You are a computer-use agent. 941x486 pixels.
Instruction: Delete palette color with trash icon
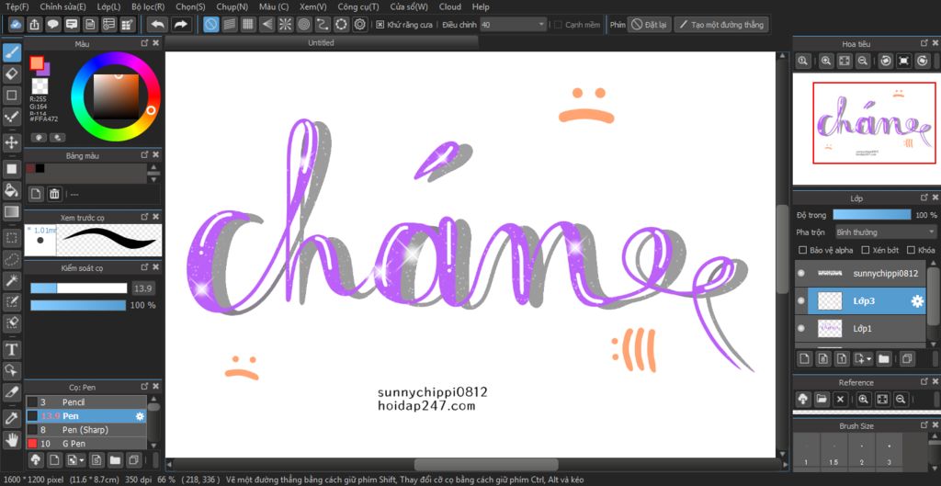coord(54,194)
